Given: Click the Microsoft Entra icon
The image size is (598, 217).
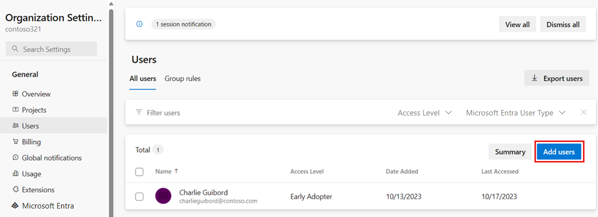Looking at the screenshot, I should [x=15, y=205].
